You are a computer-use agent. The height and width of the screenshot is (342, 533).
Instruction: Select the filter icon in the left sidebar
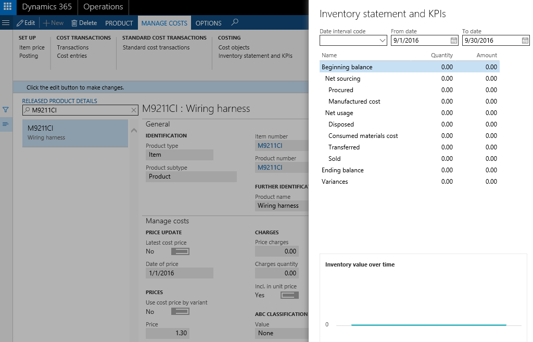coord(6,109)
